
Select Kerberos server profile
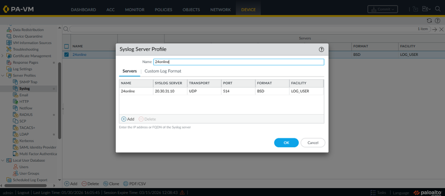click(26, 140)
